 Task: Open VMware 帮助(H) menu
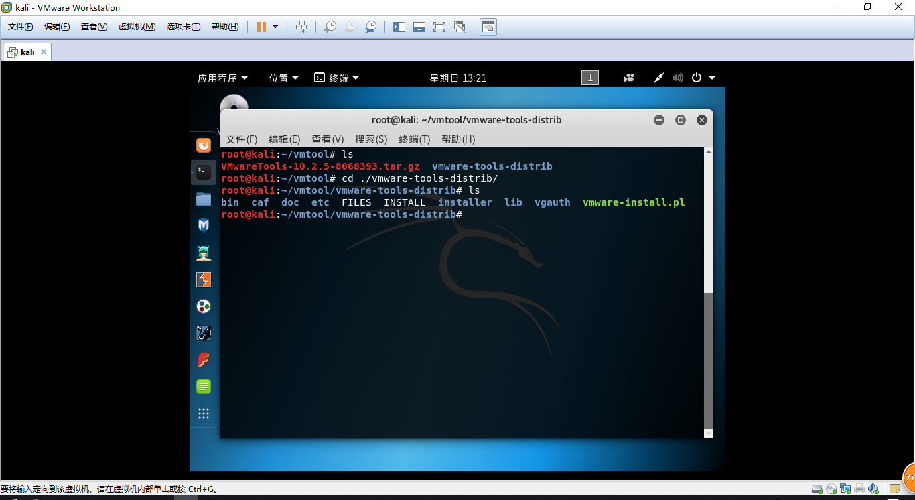pyautogui.click(x=225, y=27)
